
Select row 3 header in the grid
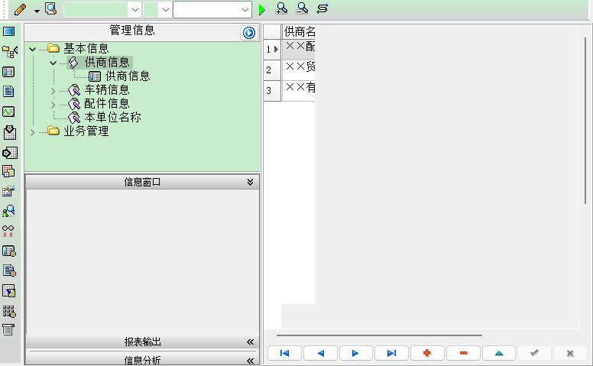[x=272, y=90]
